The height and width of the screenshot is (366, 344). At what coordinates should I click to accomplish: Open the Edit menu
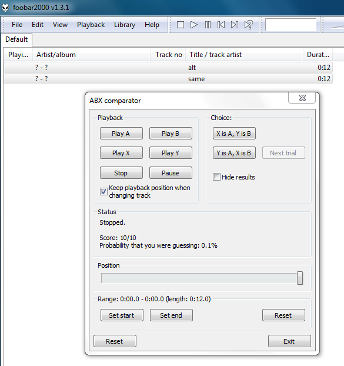click(x=38, y=25)
